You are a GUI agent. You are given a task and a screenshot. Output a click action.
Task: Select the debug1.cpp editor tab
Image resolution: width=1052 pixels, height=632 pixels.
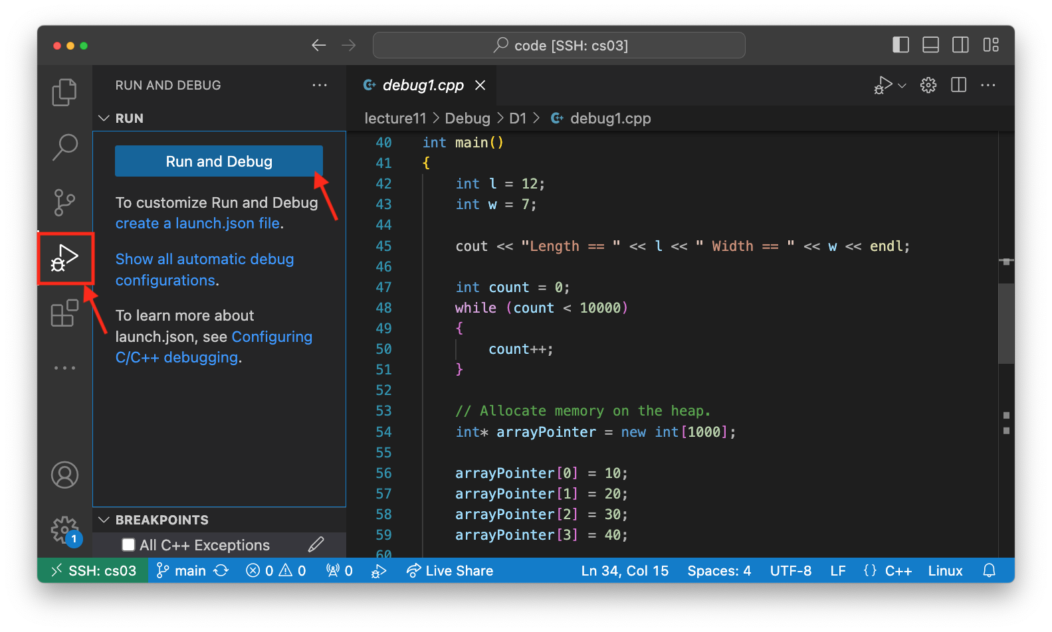(421, 85)
